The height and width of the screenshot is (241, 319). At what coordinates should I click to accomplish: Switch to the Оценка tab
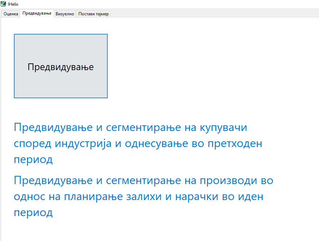tap(11, 14)
